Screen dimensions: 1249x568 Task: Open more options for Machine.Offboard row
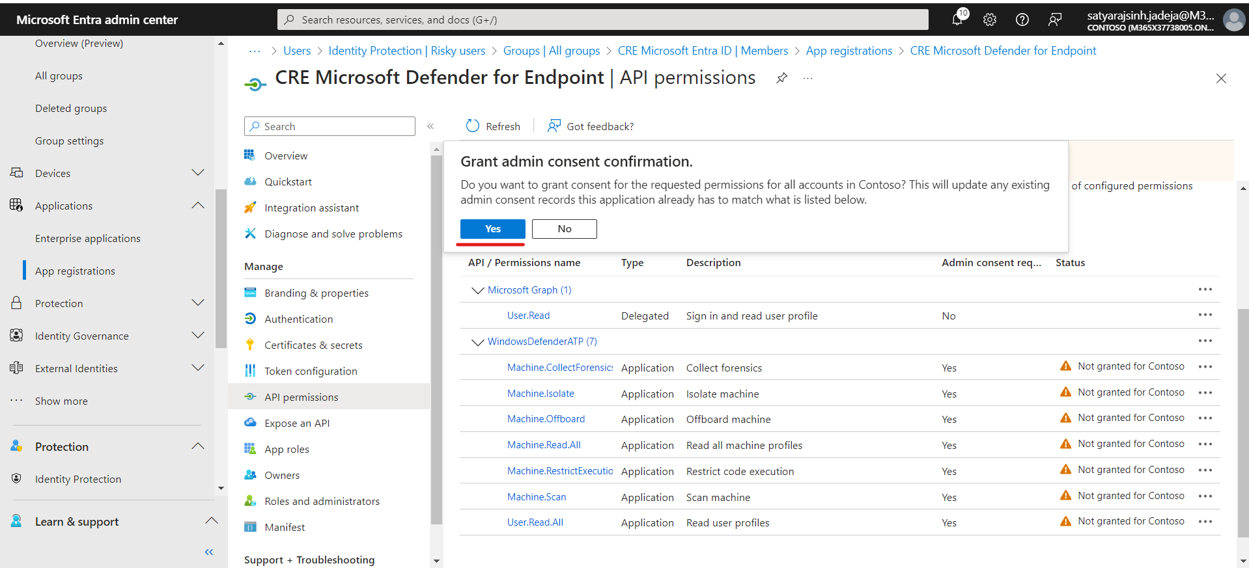click(x=1205, y=418)
